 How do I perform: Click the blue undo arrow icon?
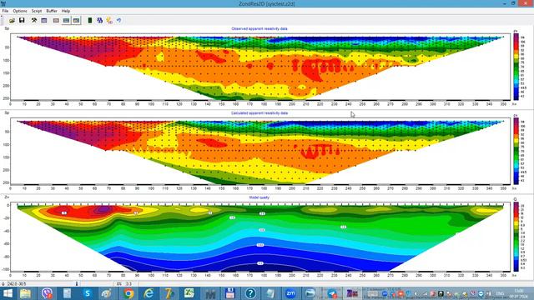[x=118, y=20]
